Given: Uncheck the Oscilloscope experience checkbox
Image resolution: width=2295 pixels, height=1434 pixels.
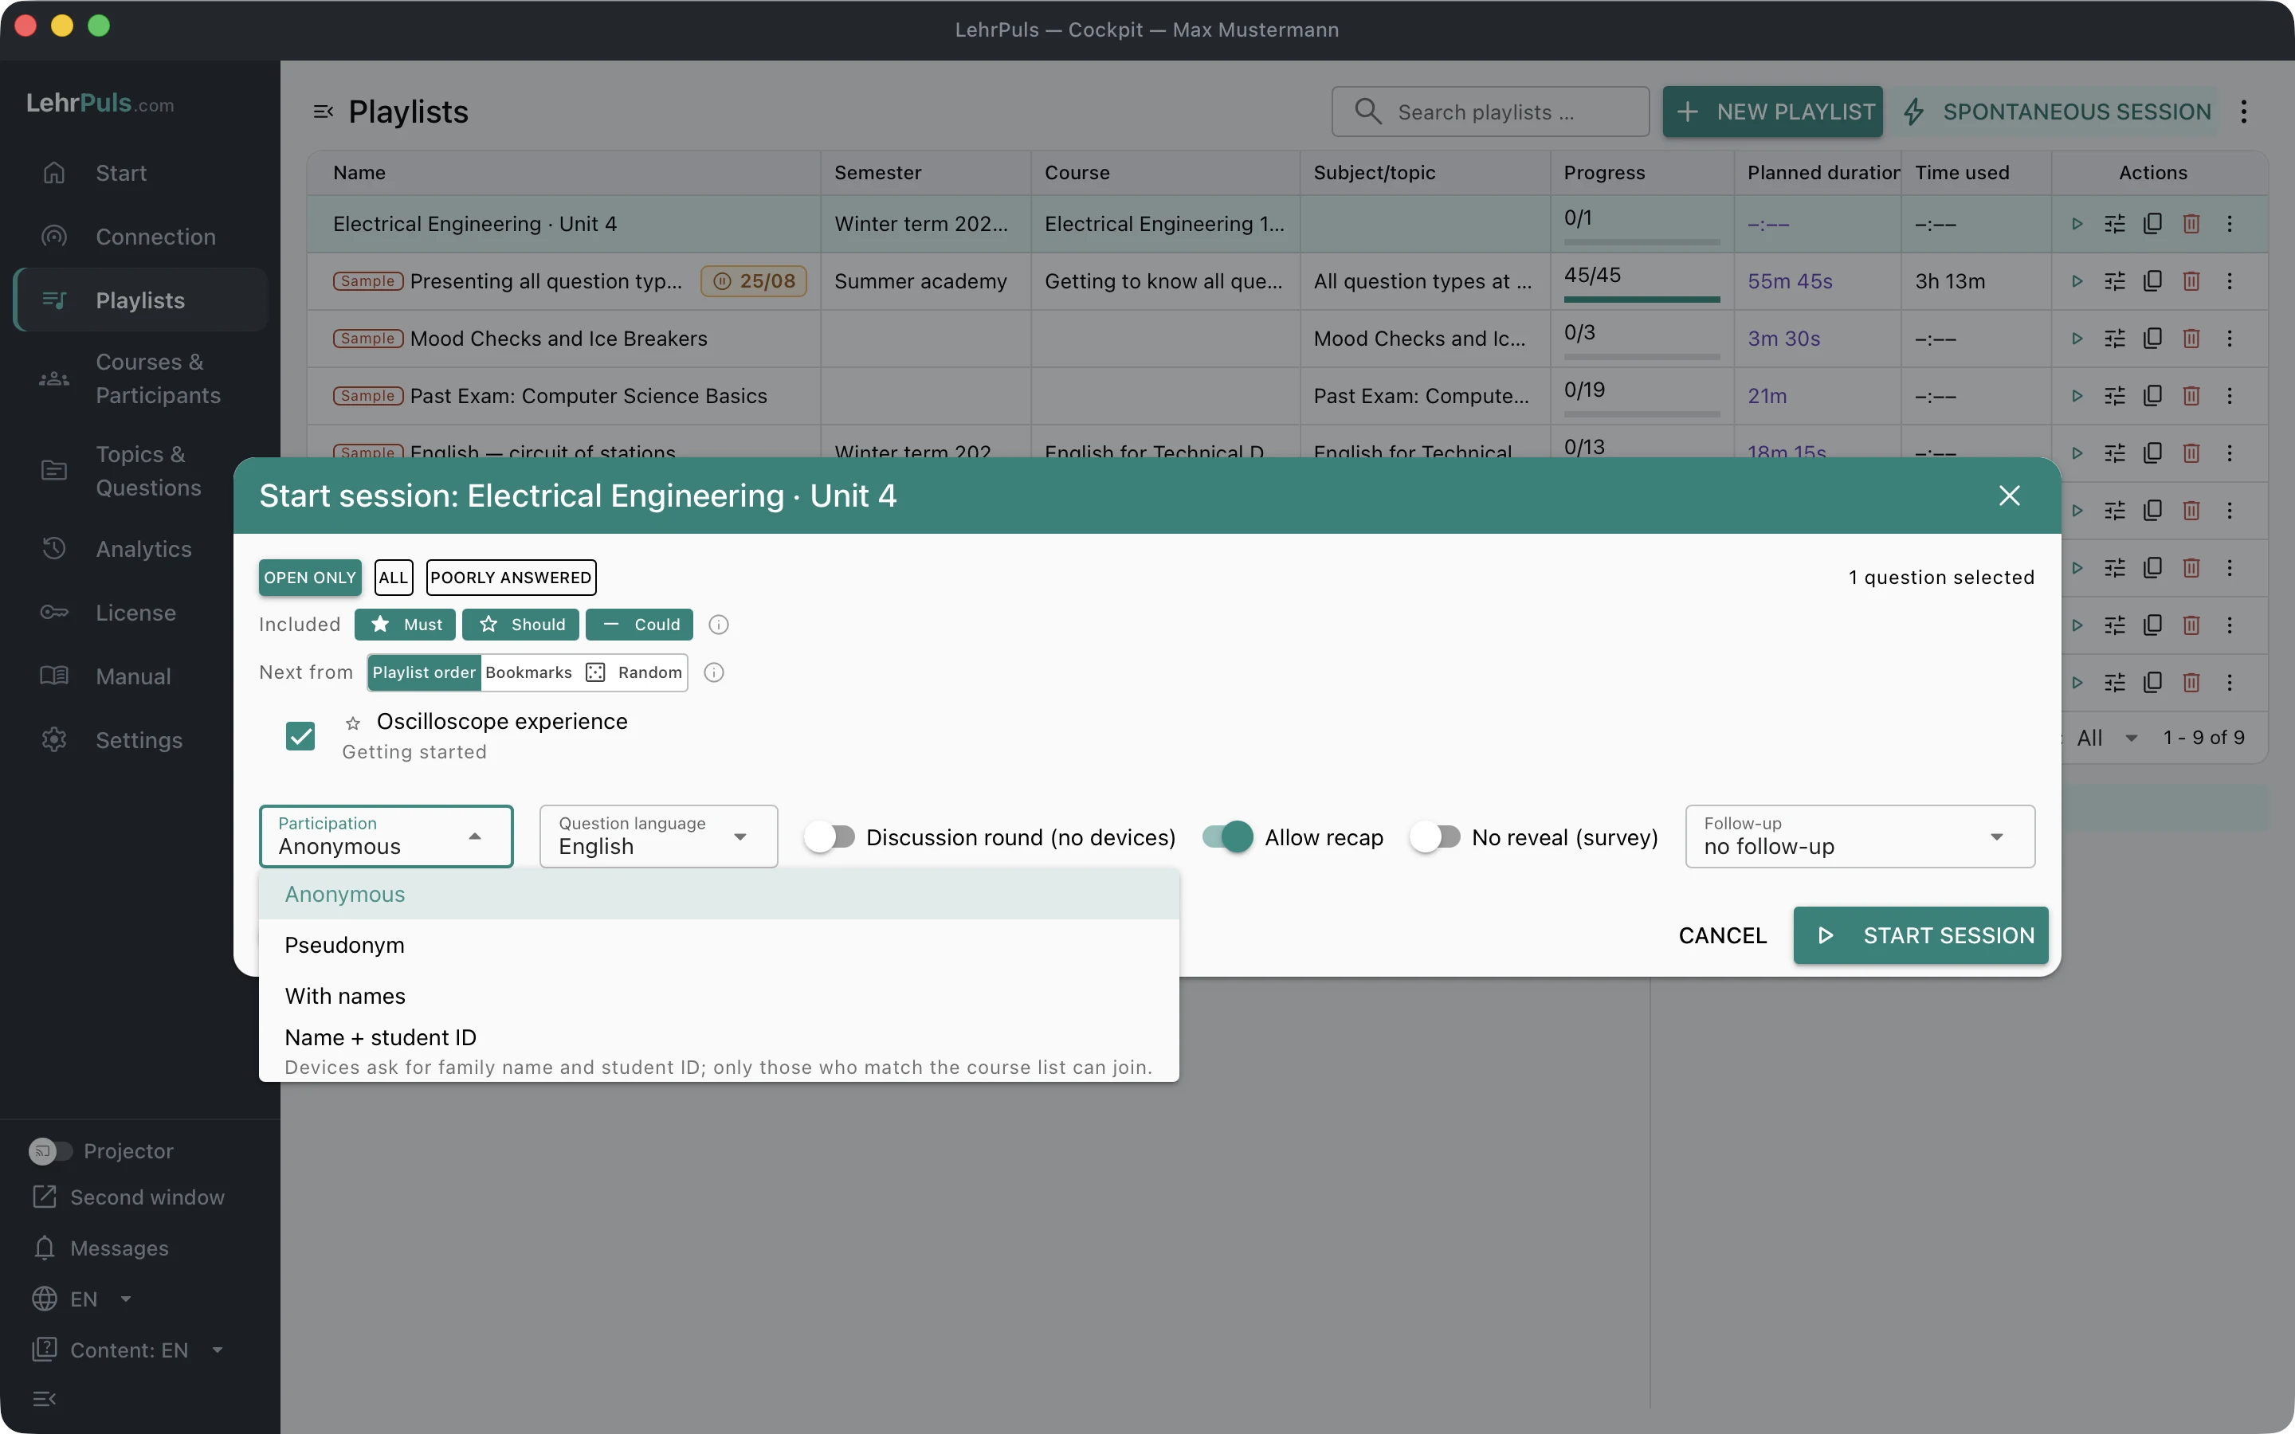Looking at the screenshot, I should 300,736.
